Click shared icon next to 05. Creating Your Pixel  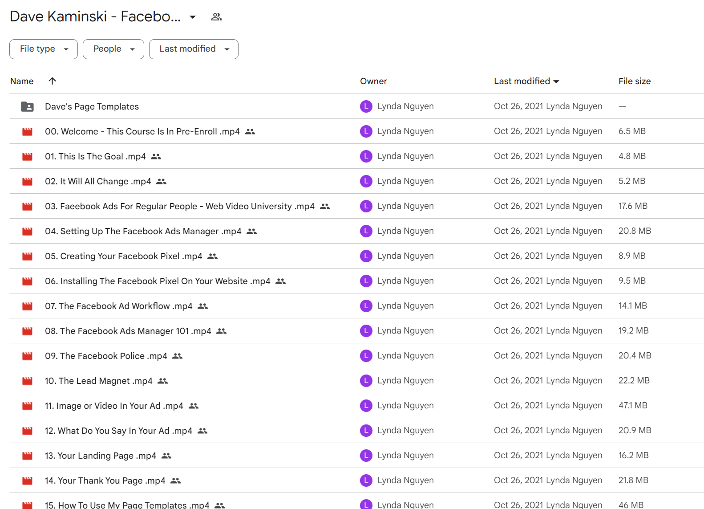(x=213, y=256)
